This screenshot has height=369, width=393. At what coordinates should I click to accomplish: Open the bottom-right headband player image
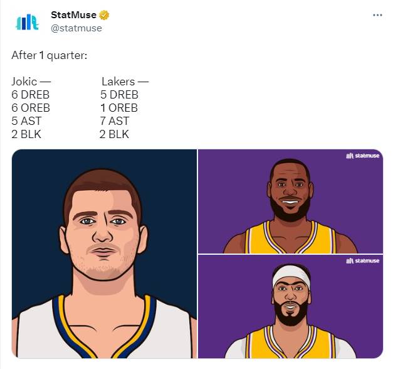point(290,307)
